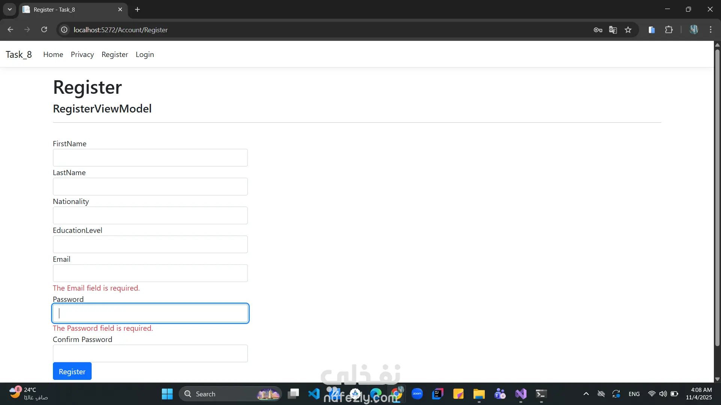Click the Google Translate icon in address bar

pos(613,30)
